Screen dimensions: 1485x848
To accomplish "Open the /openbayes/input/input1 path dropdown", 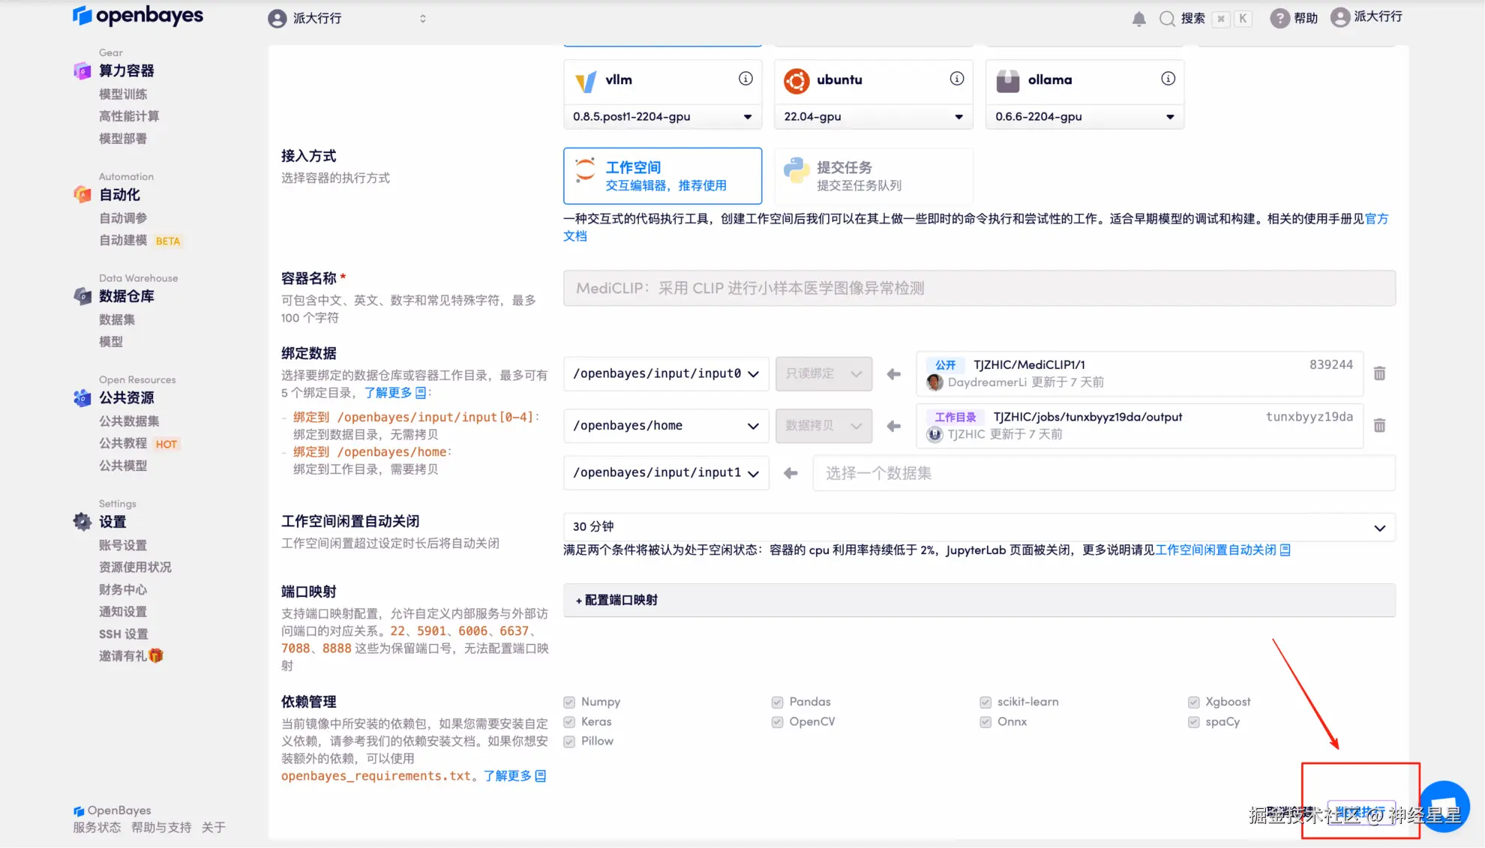I will [x=666, y=473].
